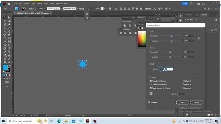Open the Effect menu
221x124 pixels.
(46, 3)
